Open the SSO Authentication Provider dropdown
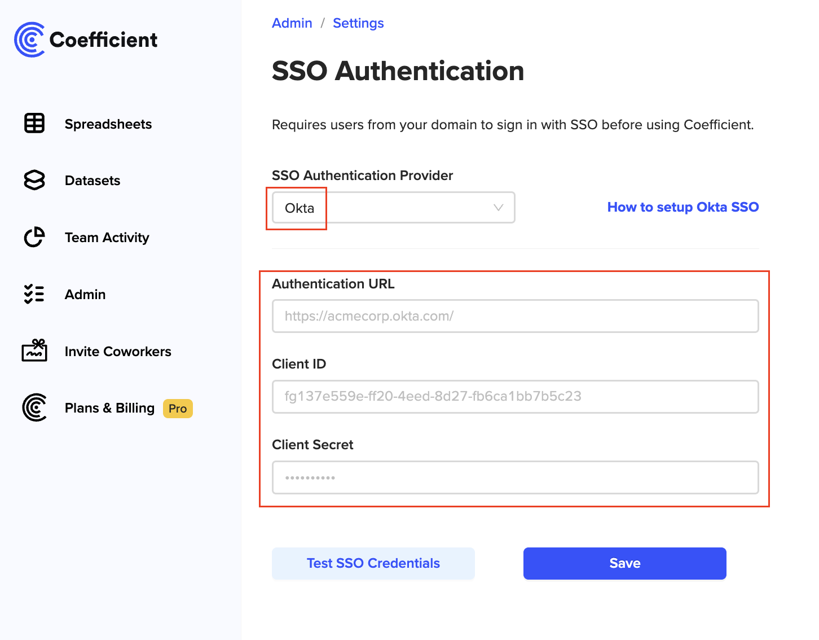The image size is (819, 640). pyautogui.click(x=393, y=208)
